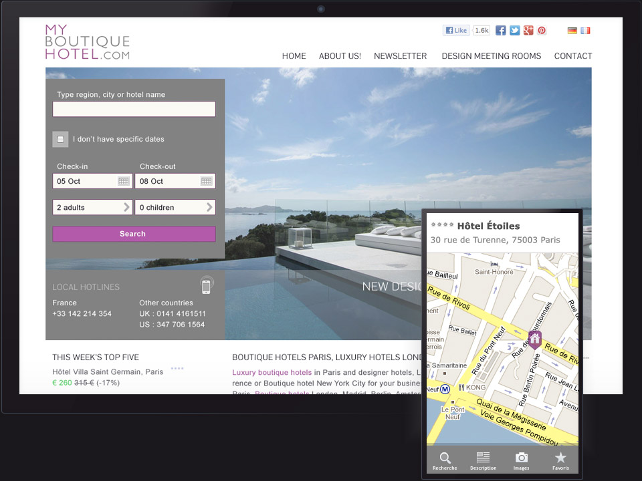The image size is (642, 481).
Task: Click the region, city or hotel name field
Action: pos(134,109)
